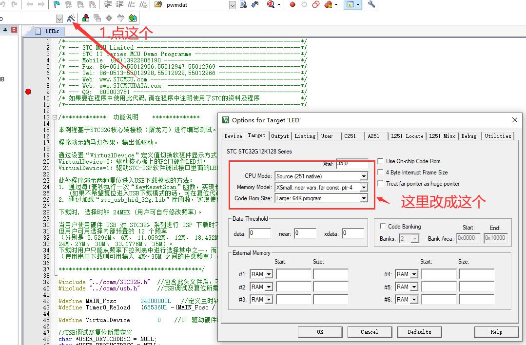Screen dimensions: 526x345
Task: Enable Use On-chip Code Rom checkbox
Action: [381, 161]
